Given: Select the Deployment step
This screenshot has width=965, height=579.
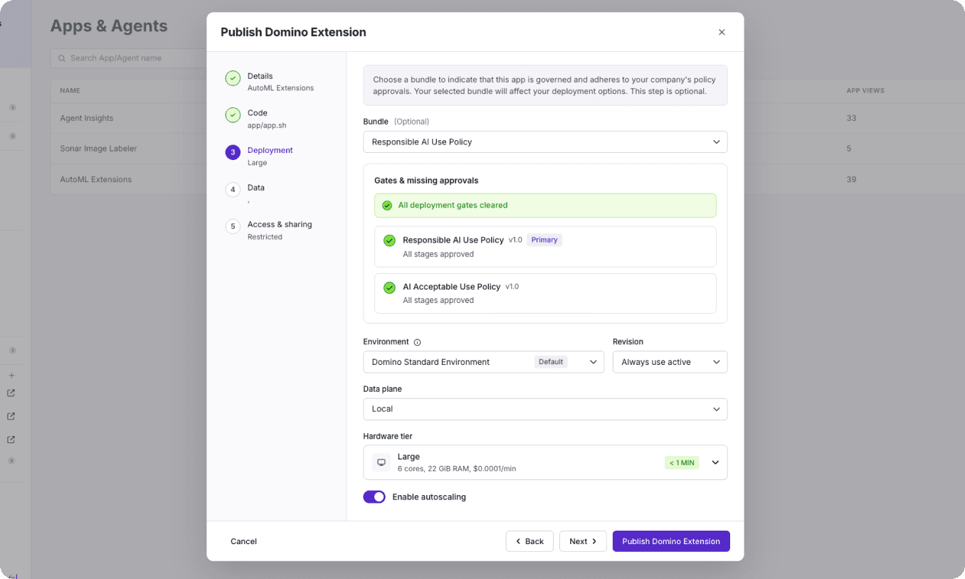Looking at the screenshot, I should pos(259,156).
